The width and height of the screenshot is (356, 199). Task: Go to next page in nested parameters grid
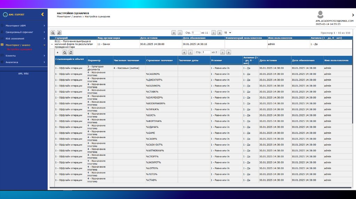pos(222,52)
